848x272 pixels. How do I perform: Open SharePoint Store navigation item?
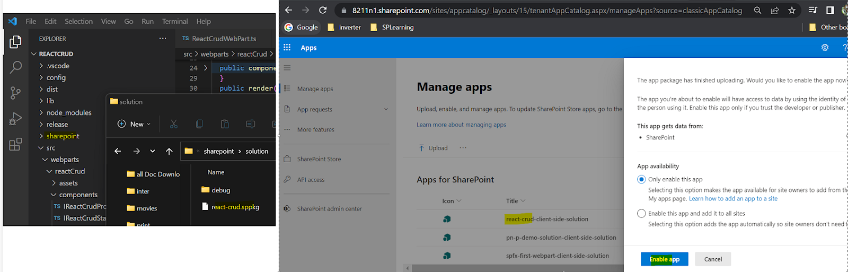point(319,159)
